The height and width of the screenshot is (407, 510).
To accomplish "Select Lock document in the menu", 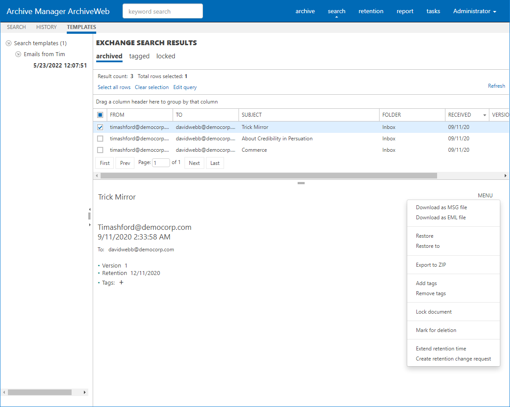I will 434,312.
